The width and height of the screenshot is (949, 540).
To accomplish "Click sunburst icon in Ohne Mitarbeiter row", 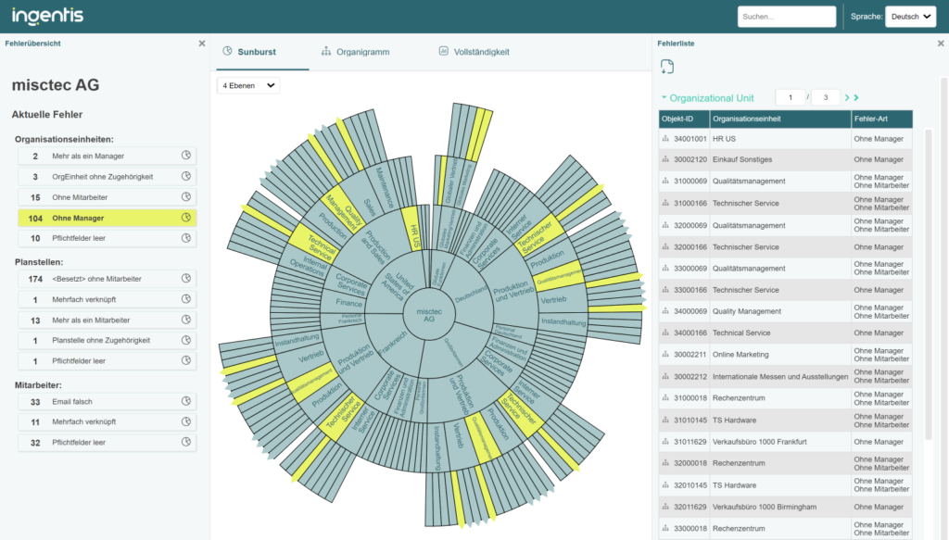I will coord(185,196).
